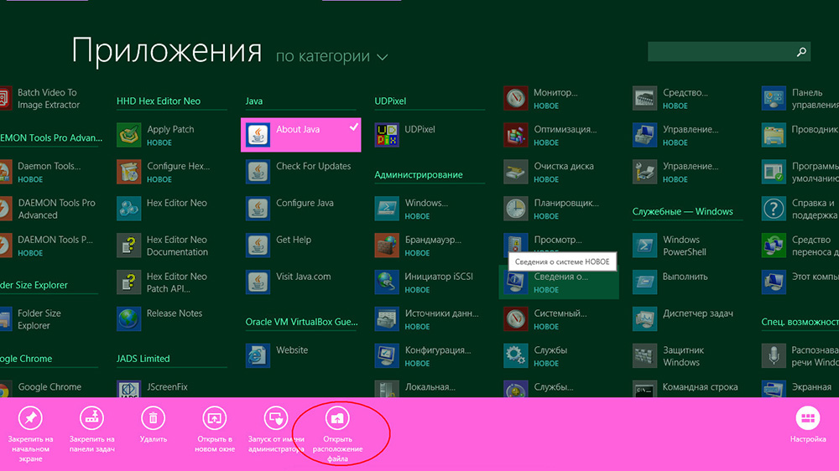Viewport: 839px width, 471px height.
Task: Click the Удалить trash button
Action: pyautogui.click(x=153, y=425)
